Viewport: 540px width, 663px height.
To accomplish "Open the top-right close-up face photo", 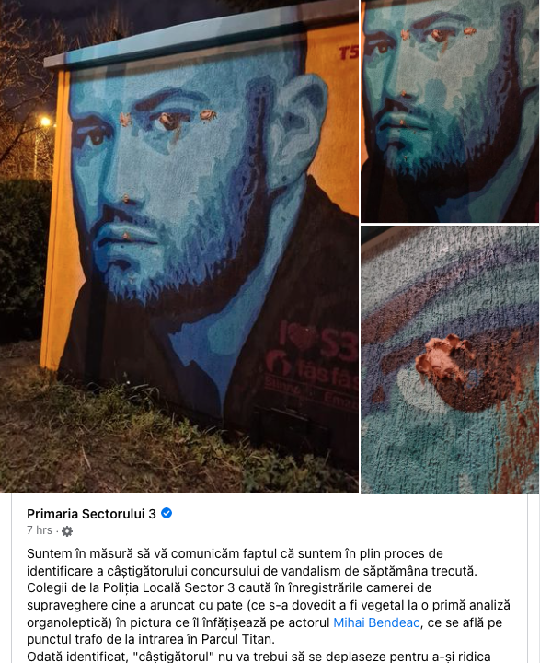I will (451, 110).
